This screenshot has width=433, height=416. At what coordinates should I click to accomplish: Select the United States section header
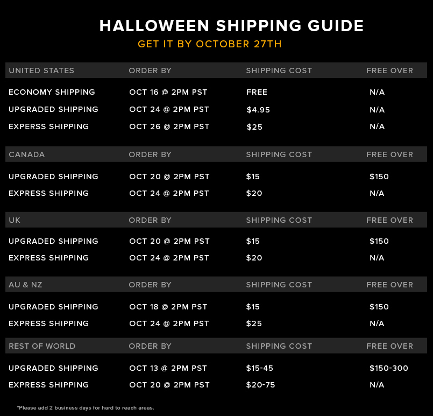(41, 70)
